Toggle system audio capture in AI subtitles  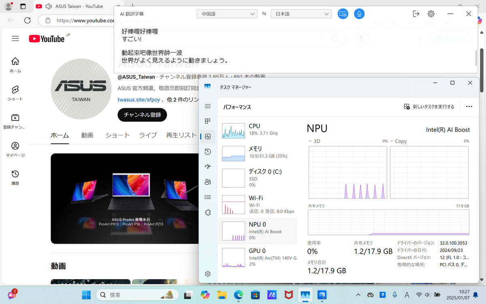(343, 14)
